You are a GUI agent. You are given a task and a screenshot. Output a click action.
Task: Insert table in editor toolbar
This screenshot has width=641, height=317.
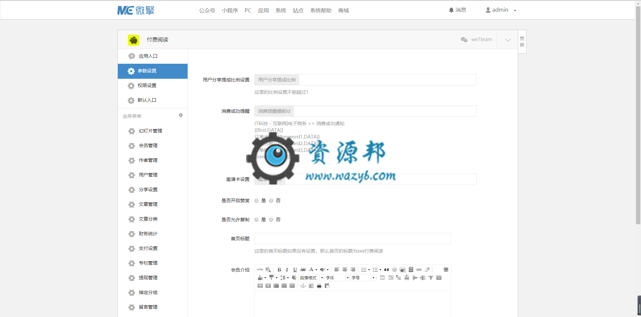pos(382,278)
